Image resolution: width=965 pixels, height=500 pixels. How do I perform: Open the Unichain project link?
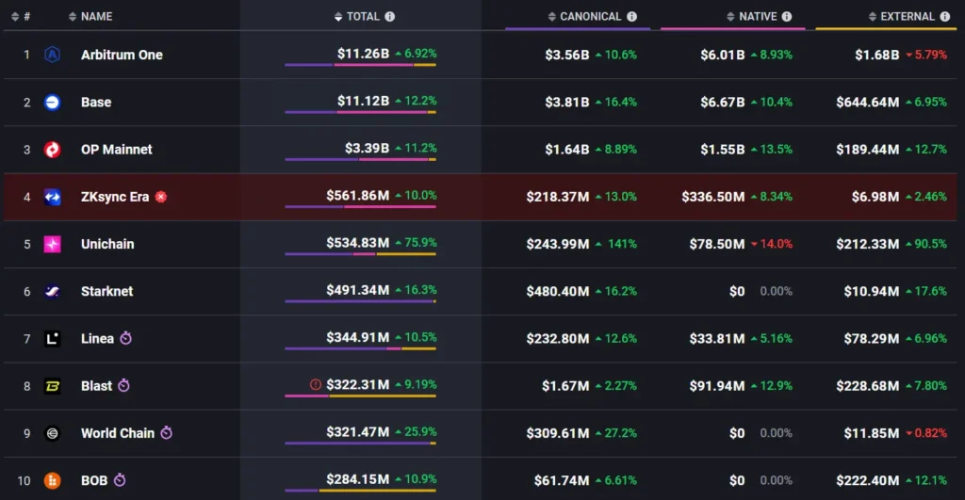[107, 244]
